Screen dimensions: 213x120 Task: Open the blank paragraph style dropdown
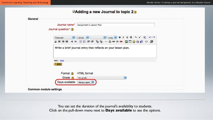pos(98,37)
